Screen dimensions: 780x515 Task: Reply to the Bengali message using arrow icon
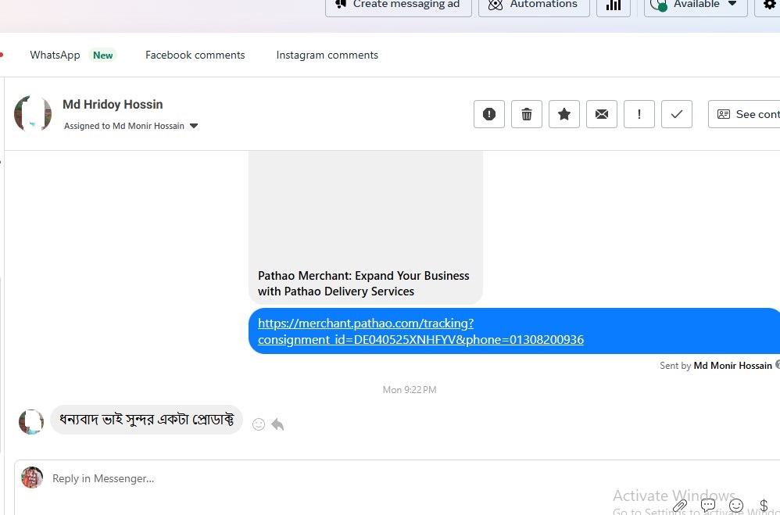277,424
